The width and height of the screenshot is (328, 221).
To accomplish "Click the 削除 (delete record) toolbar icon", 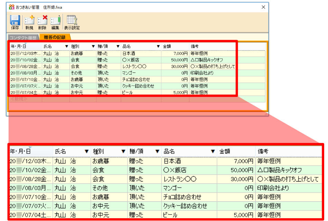I will click(42, 22).
